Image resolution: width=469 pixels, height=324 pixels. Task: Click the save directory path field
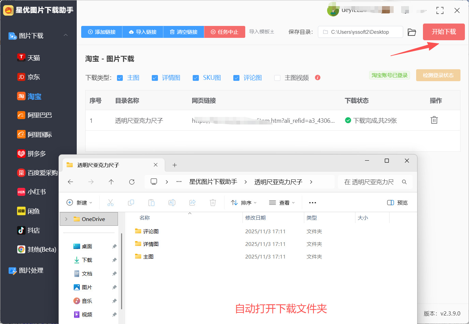pos(360,32)
